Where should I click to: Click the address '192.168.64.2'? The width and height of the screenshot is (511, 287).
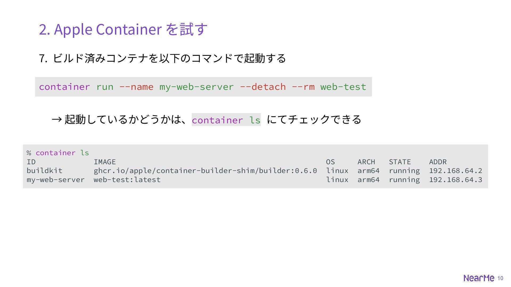pyautogui.click(x=456, y=171)
